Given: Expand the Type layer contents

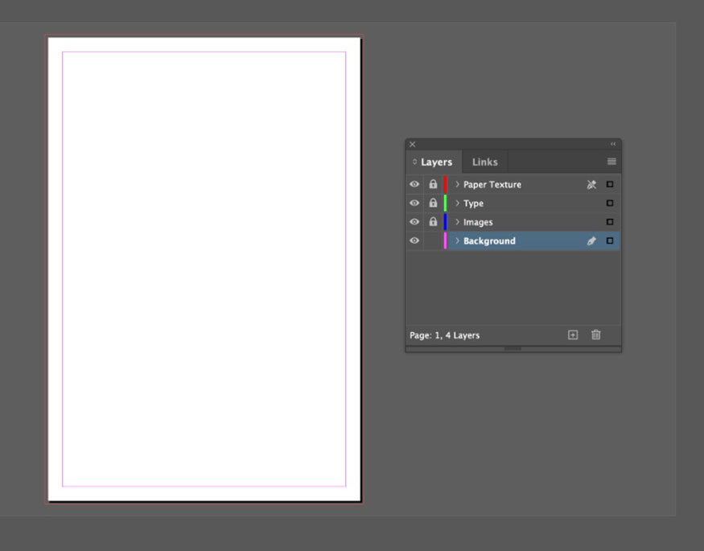Looking at the screenshot, I should point(457,204).
